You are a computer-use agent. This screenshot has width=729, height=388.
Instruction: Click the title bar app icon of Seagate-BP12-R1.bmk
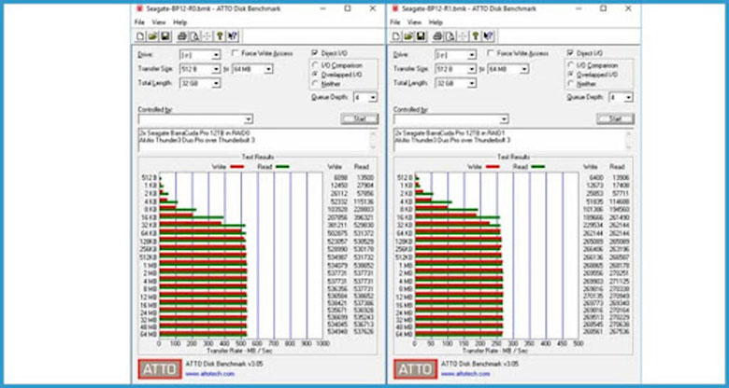click(x=395, y=8)
